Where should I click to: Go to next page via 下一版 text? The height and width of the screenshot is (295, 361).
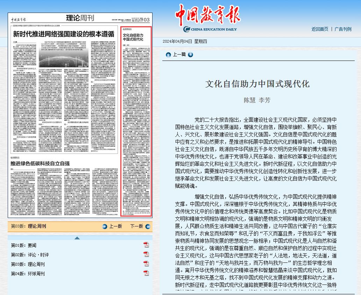coord(136,226)
